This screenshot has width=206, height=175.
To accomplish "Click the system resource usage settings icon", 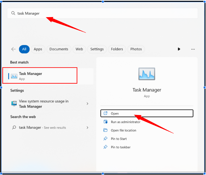I will pyautogui.click(x=14, y=104).
